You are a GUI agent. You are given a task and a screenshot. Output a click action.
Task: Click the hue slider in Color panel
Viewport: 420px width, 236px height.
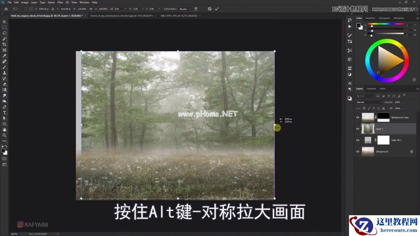point(385,24)
